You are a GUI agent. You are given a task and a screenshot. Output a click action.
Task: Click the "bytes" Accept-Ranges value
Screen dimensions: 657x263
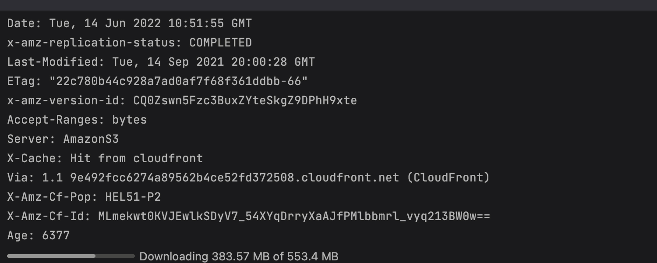pos(130,120)
